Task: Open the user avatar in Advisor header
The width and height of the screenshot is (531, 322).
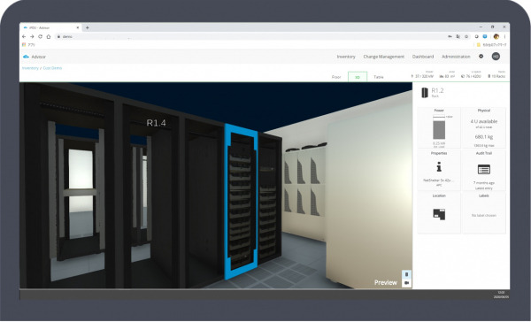Action: pyautogui.click(x=496, y=57)
